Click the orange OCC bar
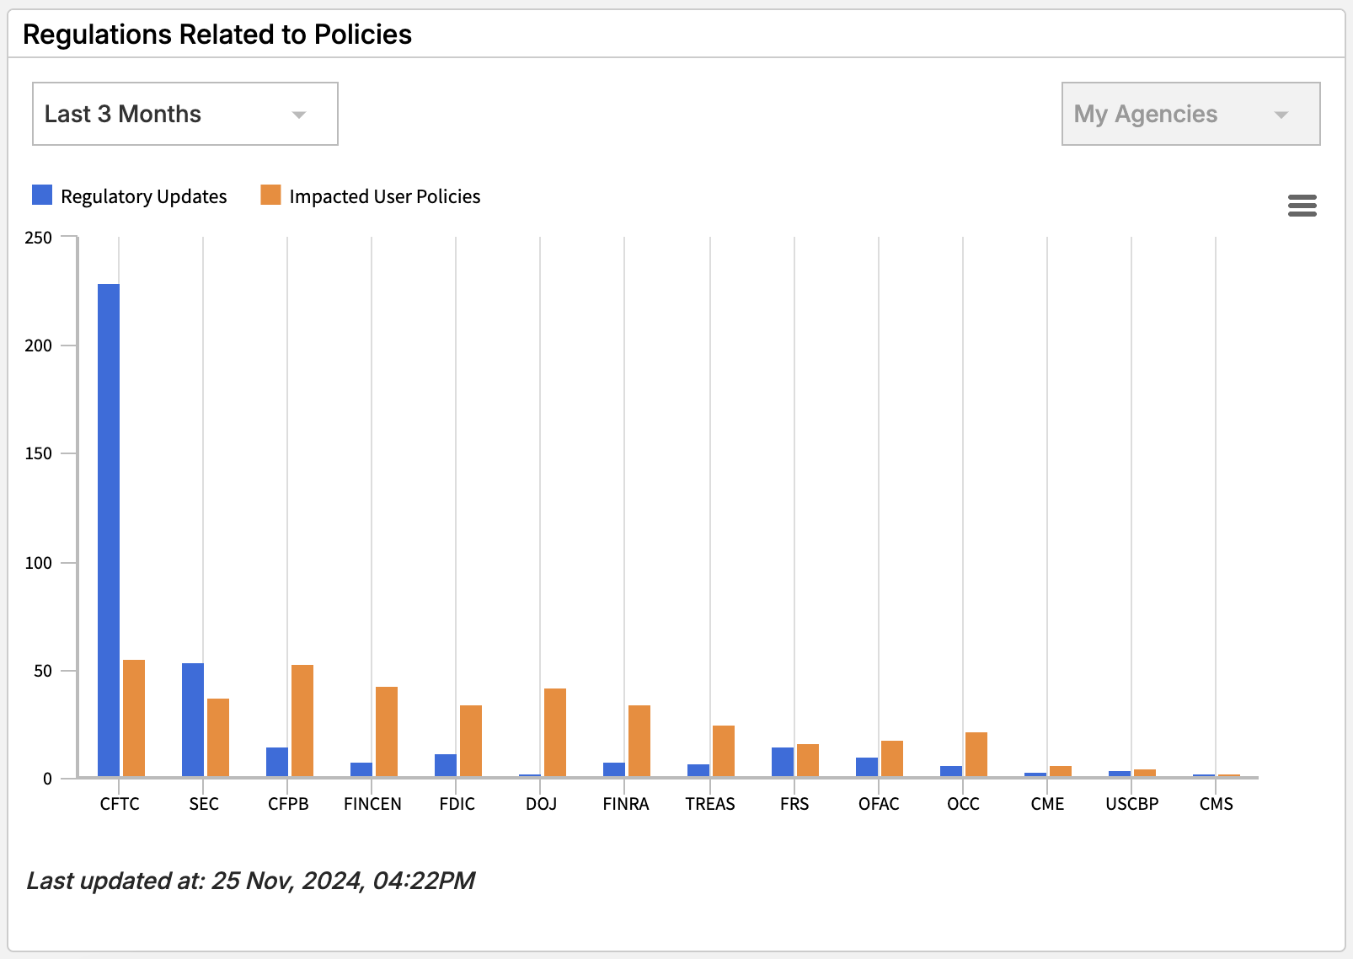Image resolution: width=1353 pixels, height=959 pixels. 976,754
